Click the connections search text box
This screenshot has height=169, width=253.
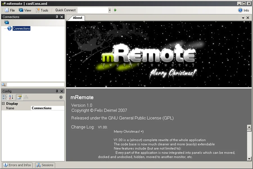(35, 84)
